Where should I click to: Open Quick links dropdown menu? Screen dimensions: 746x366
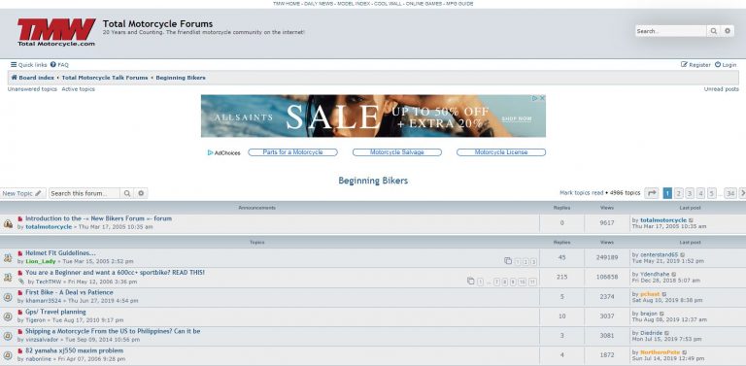point(29,65)
